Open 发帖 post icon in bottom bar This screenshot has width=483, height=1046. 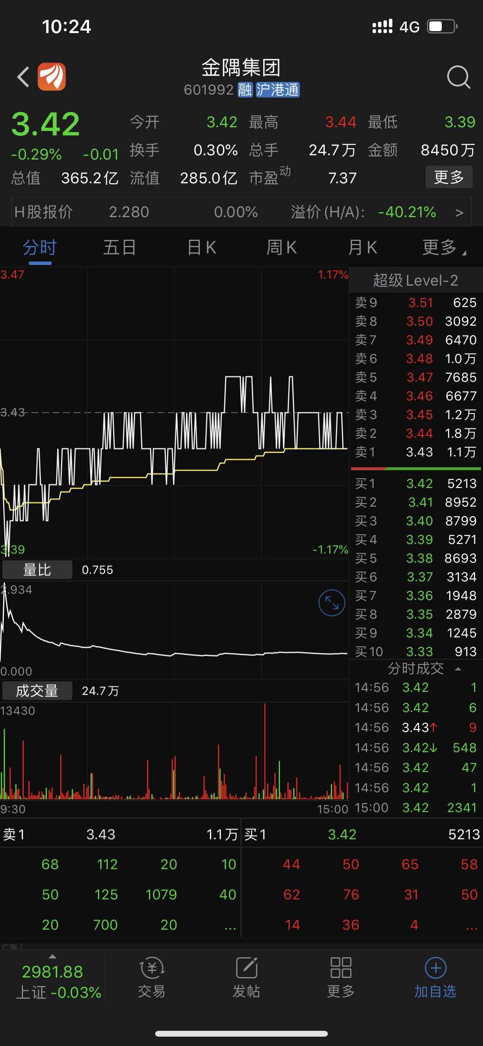247,978
